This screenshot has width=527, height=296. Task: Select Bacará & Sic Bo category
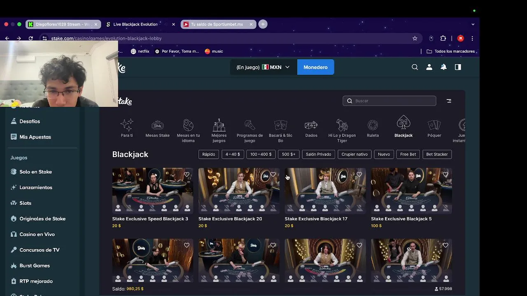280,131
